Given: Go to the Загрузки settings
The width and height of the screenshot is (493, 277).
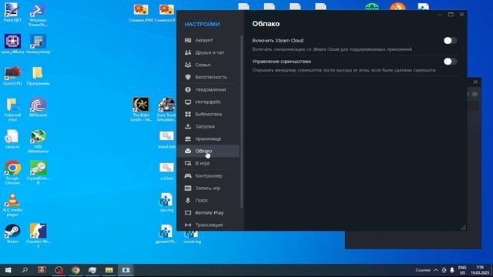Looking at the screenshot, I should tap(208, 126).
